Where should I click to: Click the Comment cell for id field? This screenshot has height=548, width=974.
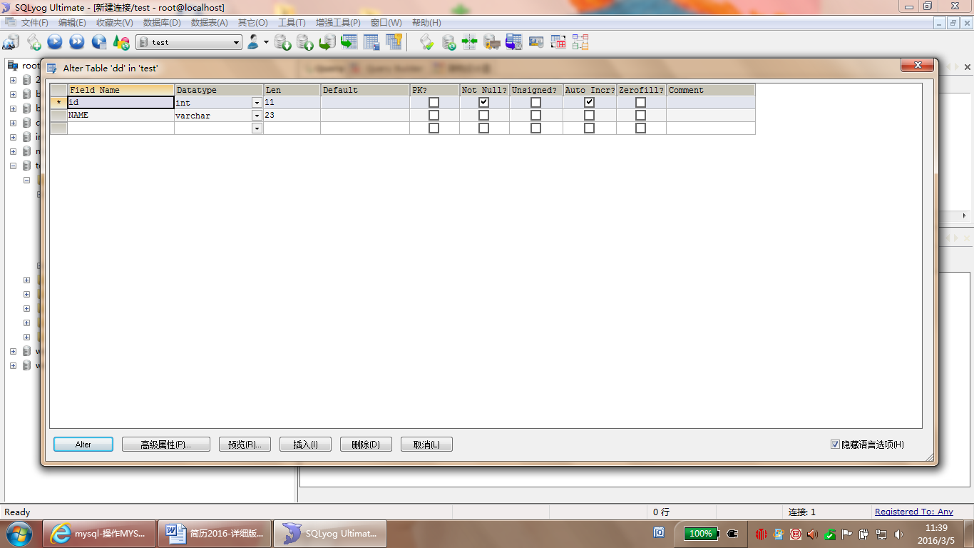point(710,103)
